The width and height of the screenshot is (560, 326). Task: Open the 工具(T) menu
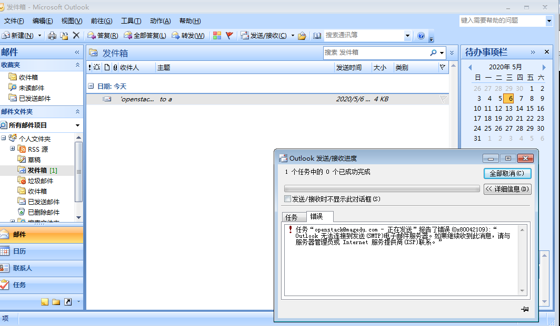(131, 21)
